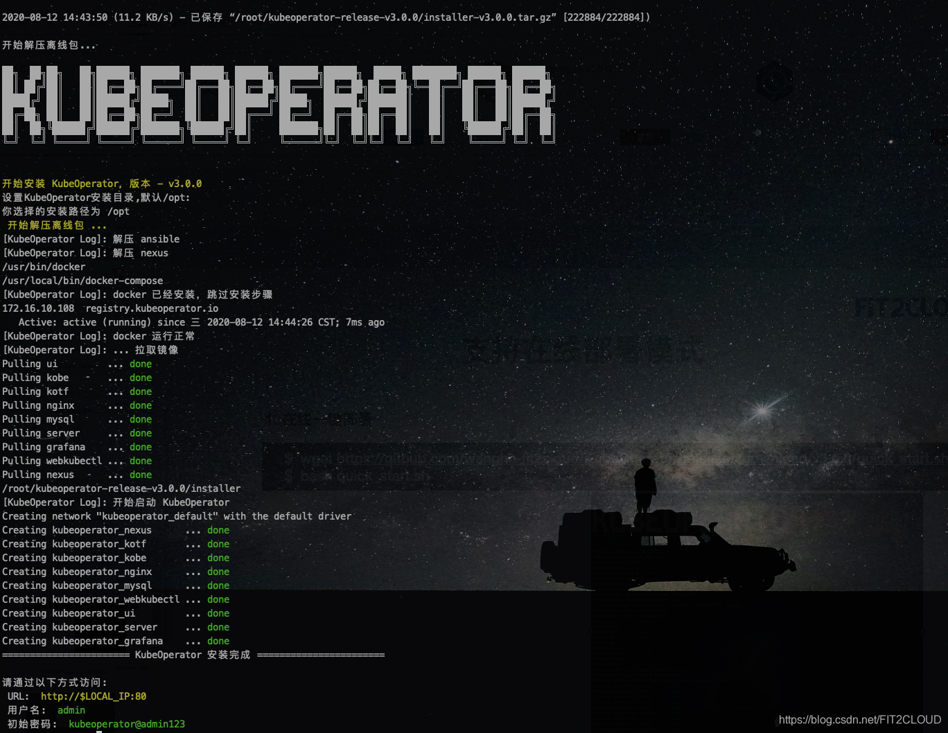Click the 'Pulling server' line
This screenshot has width=948, height=733.
(77, 433)
